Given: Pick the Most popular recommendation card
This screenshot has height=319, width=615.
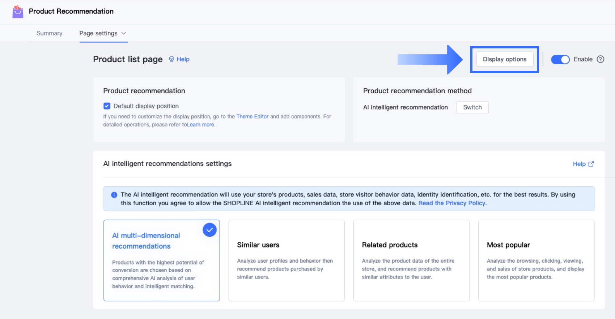Looking at the screenshot, I should (536, 260).
